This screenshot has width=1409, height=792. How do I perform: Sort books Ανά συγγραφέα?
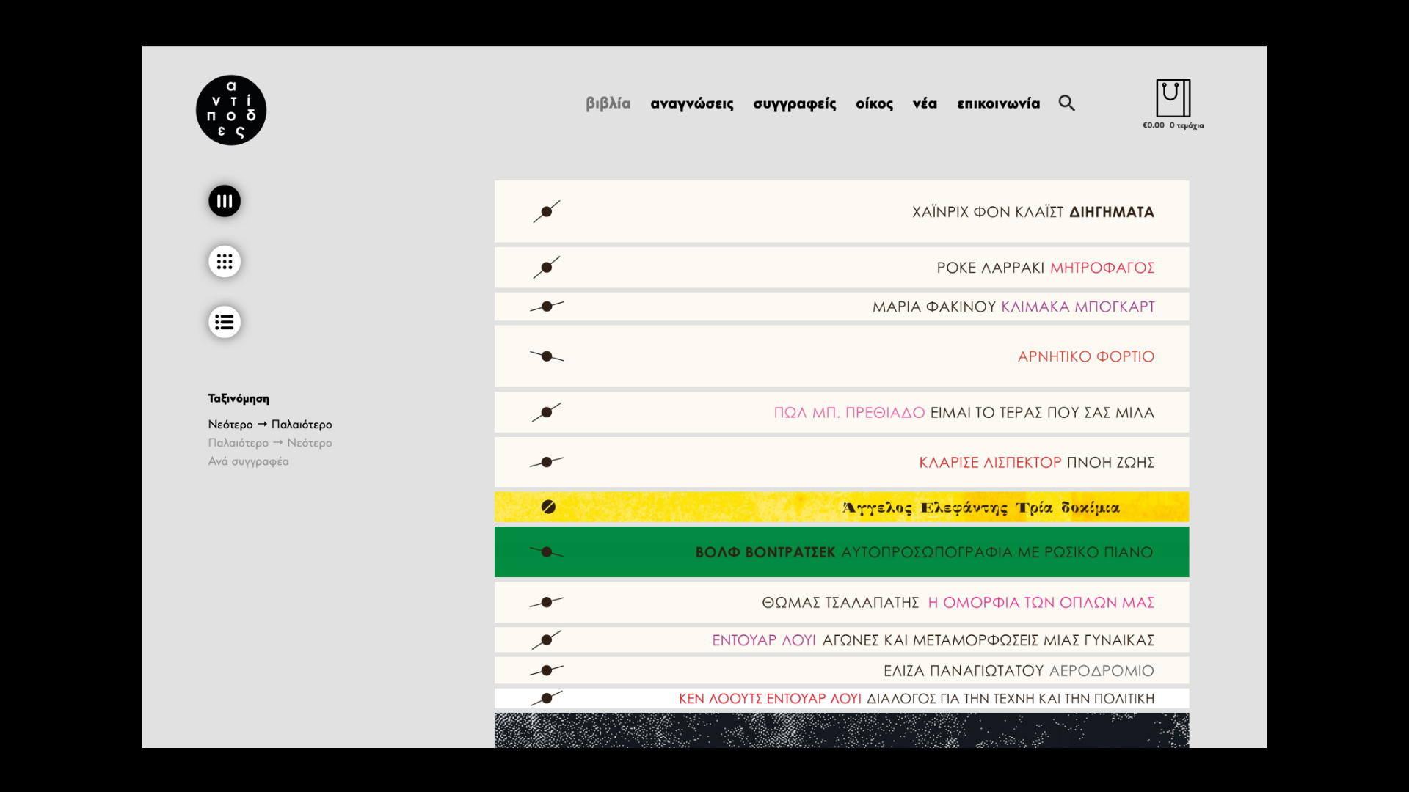click(248, 461)
